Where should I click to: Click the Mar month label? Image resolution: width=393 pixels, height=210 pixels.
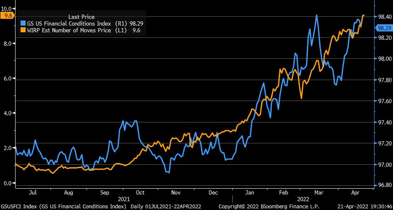tap(319, 193)
